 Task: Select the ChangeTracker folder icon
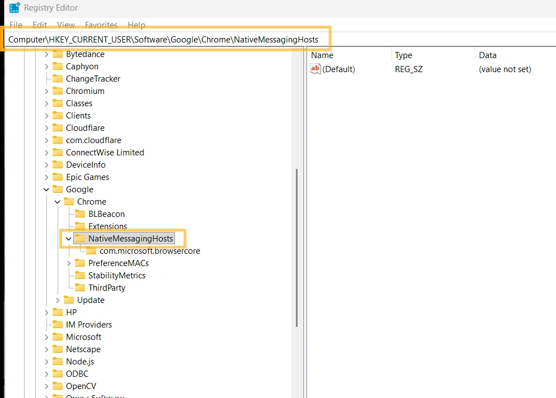tap(58, 79)
